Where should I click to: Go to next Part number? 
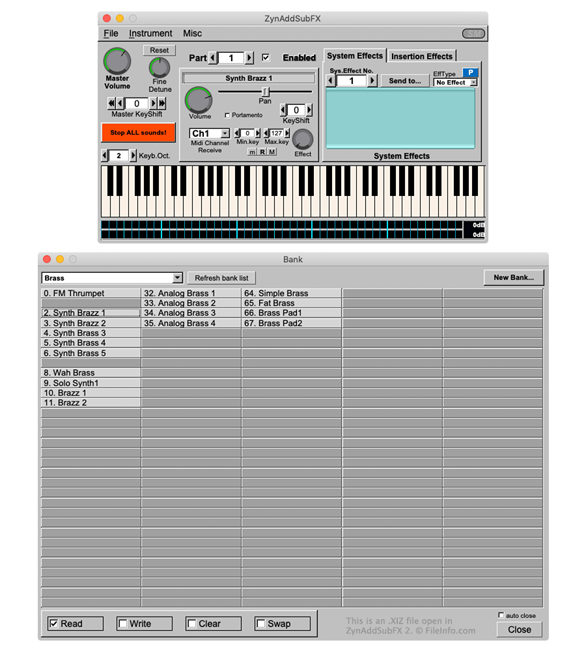coord(249,58)
